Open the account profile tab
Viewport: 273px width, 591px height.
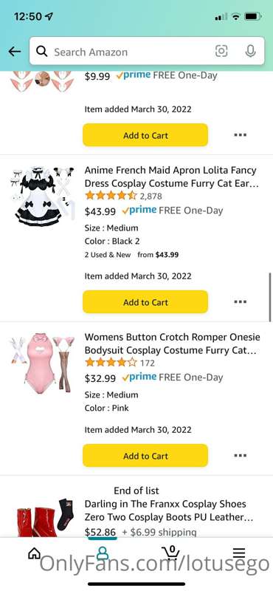pyautogui.click(x=102, y=553)
